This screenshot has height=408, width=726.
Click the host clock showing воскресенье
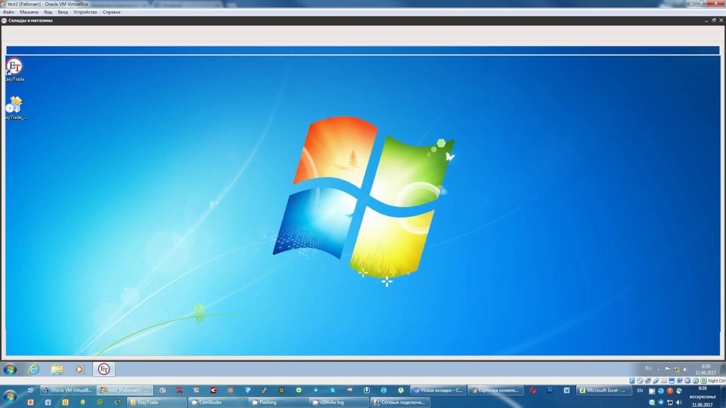coord(702,397)
